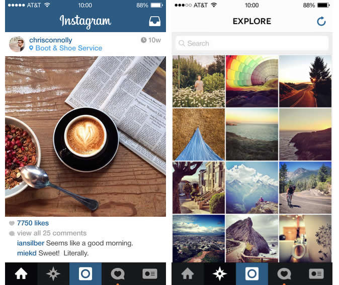The image size is (339, 285).
Task: Open the cyclist on mountain road photo
Action: click(305, 188)
